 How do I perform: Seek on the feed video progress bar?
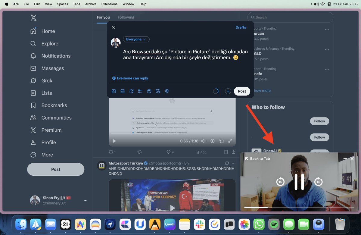pyautogui.click(x=172, y=133)
